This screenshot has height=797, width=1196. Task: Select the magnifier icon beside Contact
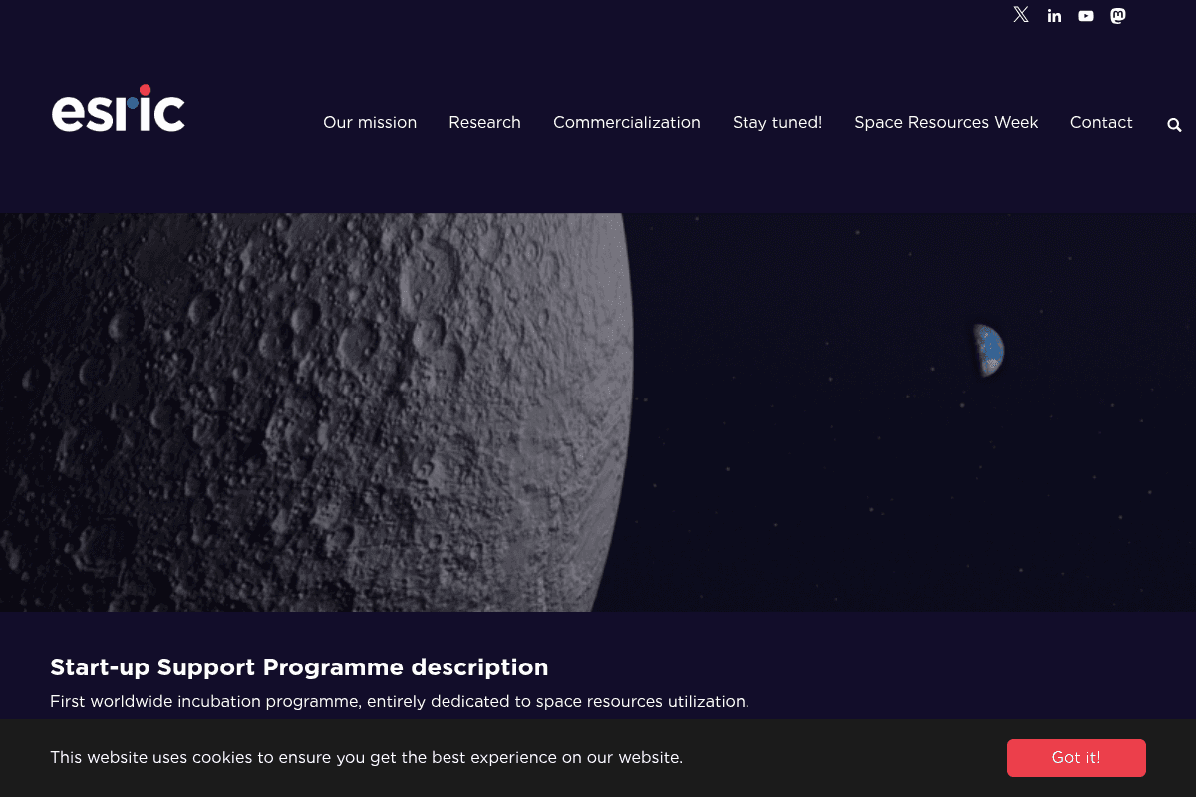coord(1173,124)
